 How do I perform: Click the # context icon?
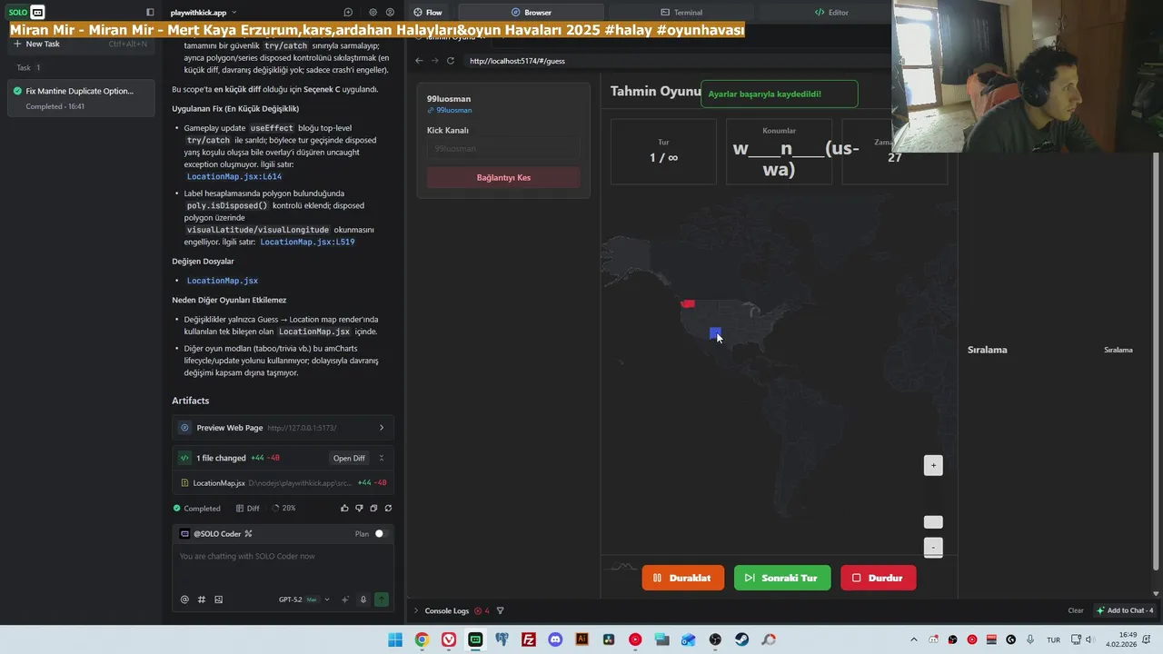click(x=202, y=599)
